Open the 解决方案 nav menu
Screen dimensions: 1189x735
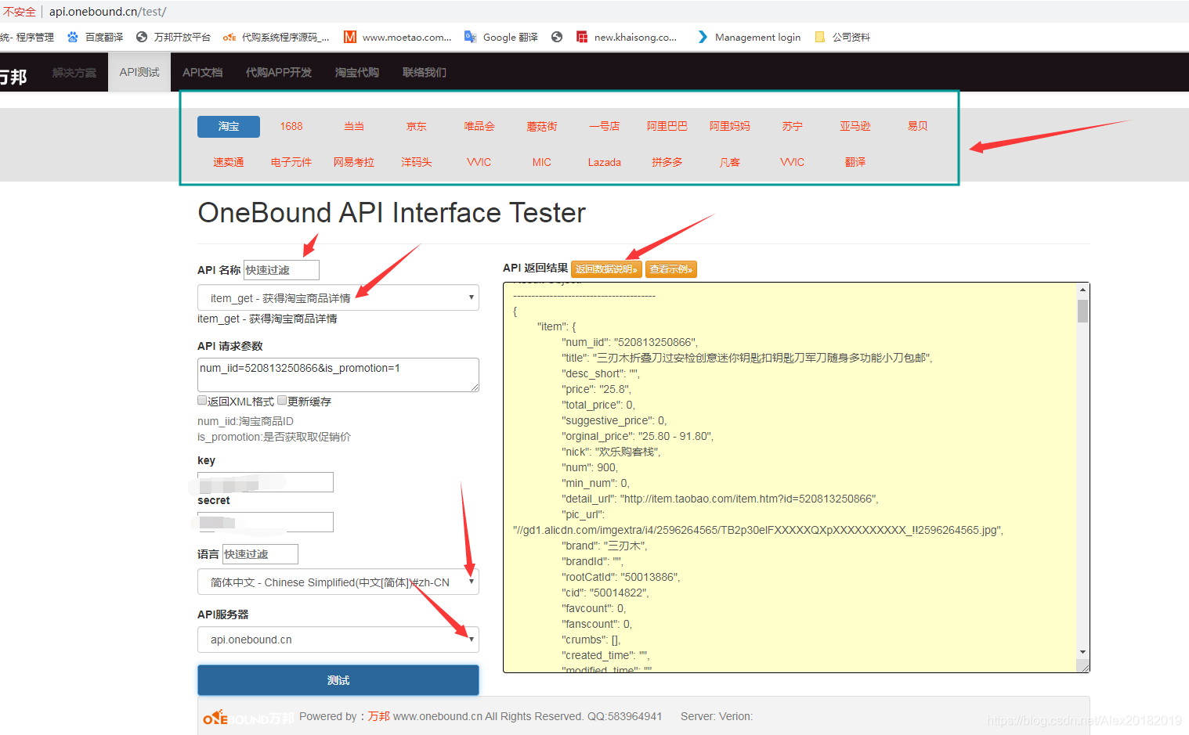pos(74,72)
